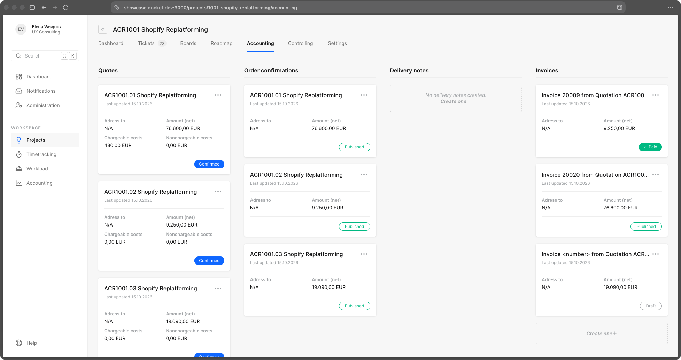Create a new invoice via Create one
The image size is (681, 360).
(x=602, y=334)
